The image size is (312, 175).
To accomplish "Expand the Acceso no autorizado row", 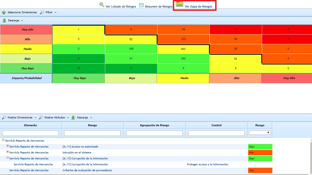I will tap(8, 146).
